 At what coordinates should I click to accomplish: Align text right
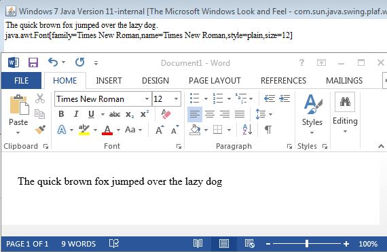click(225, 114)
